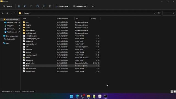
Task: Click the Delete trash icon
Action: 50,6
